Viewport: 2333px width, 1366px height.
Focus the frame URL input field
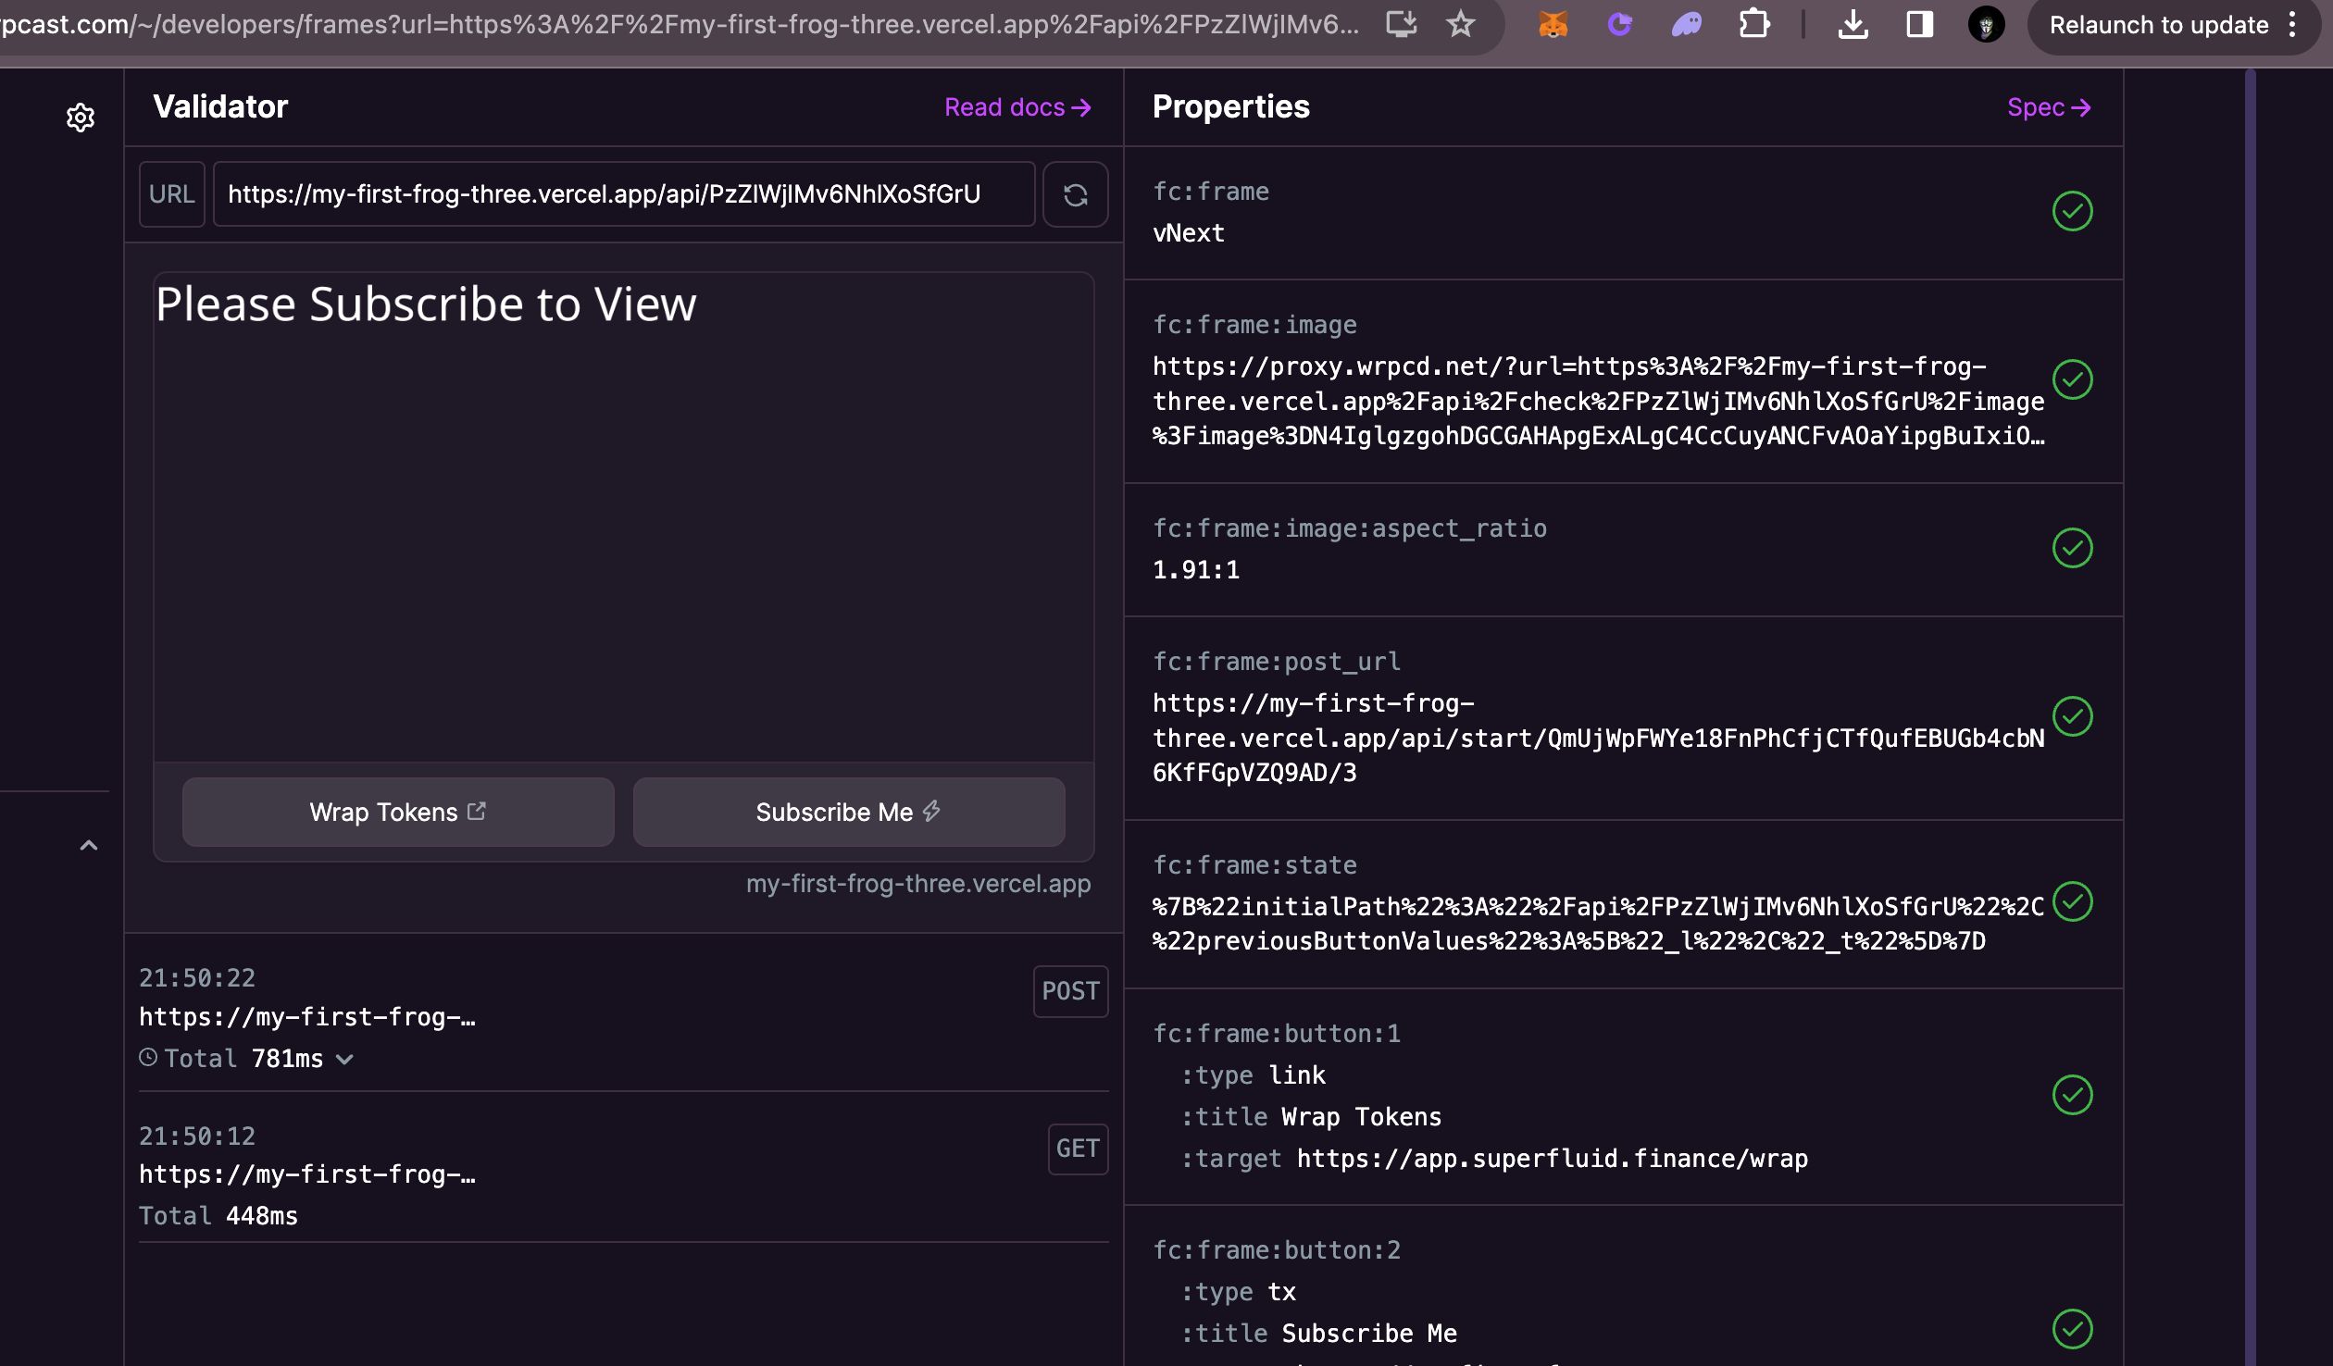[x=624, y=194]
